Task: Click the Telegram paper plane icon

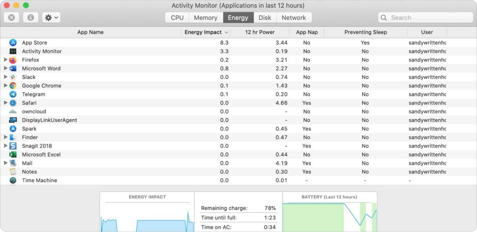Action: pos(13,94)
